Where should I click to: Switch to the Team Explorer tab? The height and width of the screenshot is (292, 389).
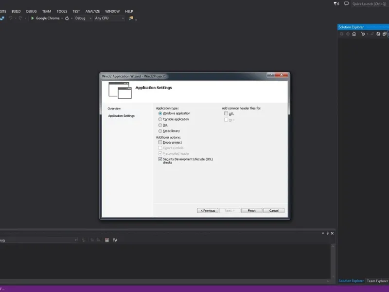click(377, 281)
